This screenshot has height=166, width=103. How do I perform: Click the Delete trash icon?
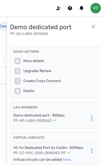click(x=18, y=91)
